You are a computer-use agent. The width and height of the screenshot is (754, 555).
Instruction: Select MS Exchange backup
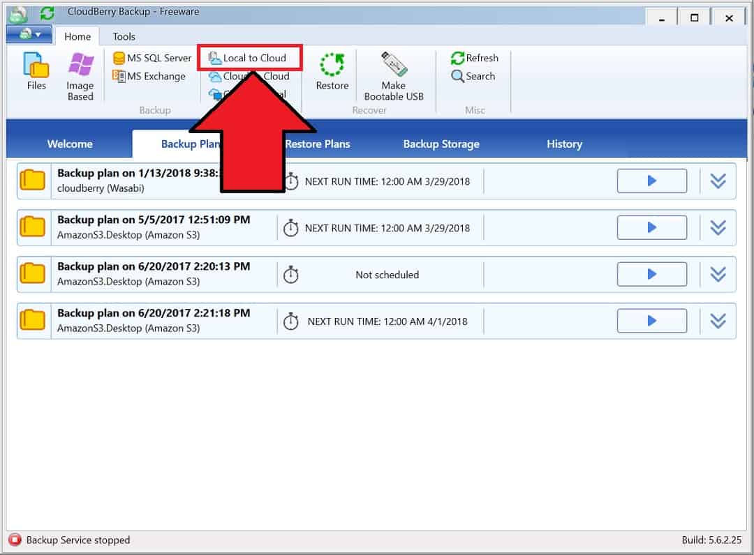(149, 76)
